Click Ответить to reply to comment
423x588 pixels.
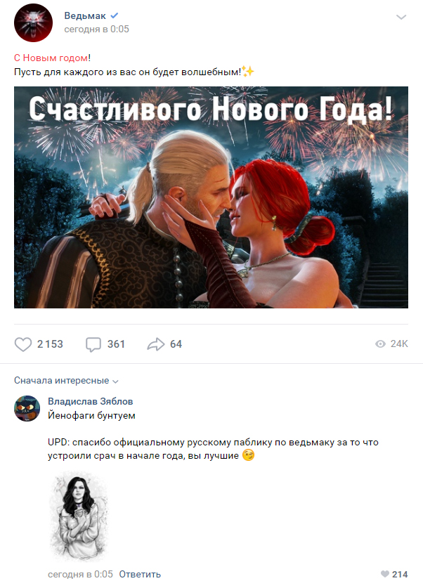pyautogui.click(x=140, y=574)
